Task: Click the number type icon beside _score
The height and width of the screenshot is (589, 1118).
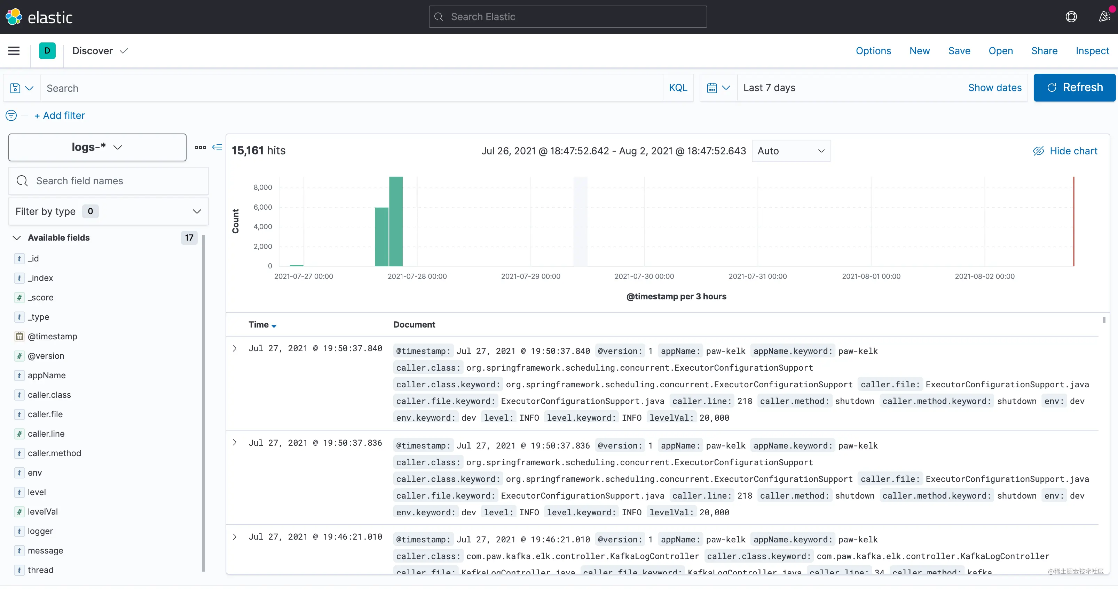Action: pos(19,297)
